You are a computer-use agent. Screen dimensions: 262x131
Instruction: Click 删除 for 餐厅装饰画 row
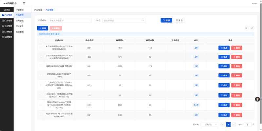click(x=236, y=48)
